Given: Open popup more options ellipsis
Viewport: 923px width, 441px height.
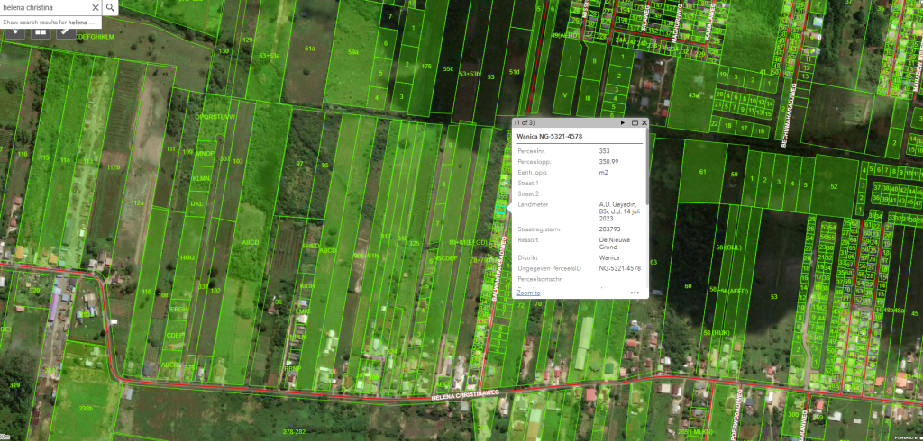Looking at the screenshot, I should click(x=635, y=292).
